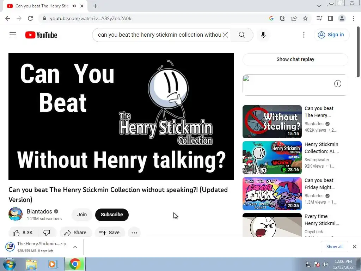
Task: Click the downloading zip file item
Action: (37, 247)
